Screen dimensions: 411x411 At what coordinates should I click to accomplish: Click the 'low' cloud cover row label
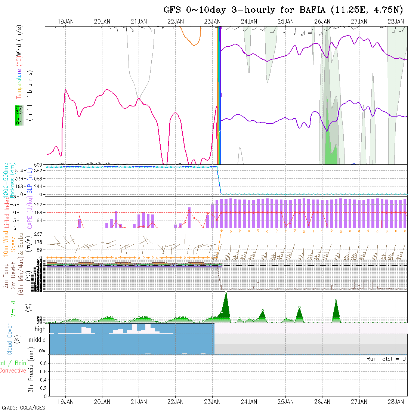point(41,350)
